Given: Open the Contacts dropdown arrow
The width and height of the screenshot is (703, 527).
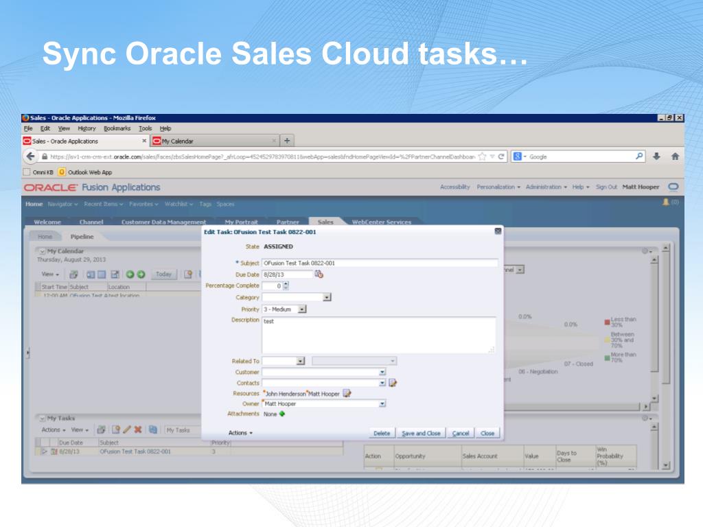Looking at the screenshot, I should point(382,383).
